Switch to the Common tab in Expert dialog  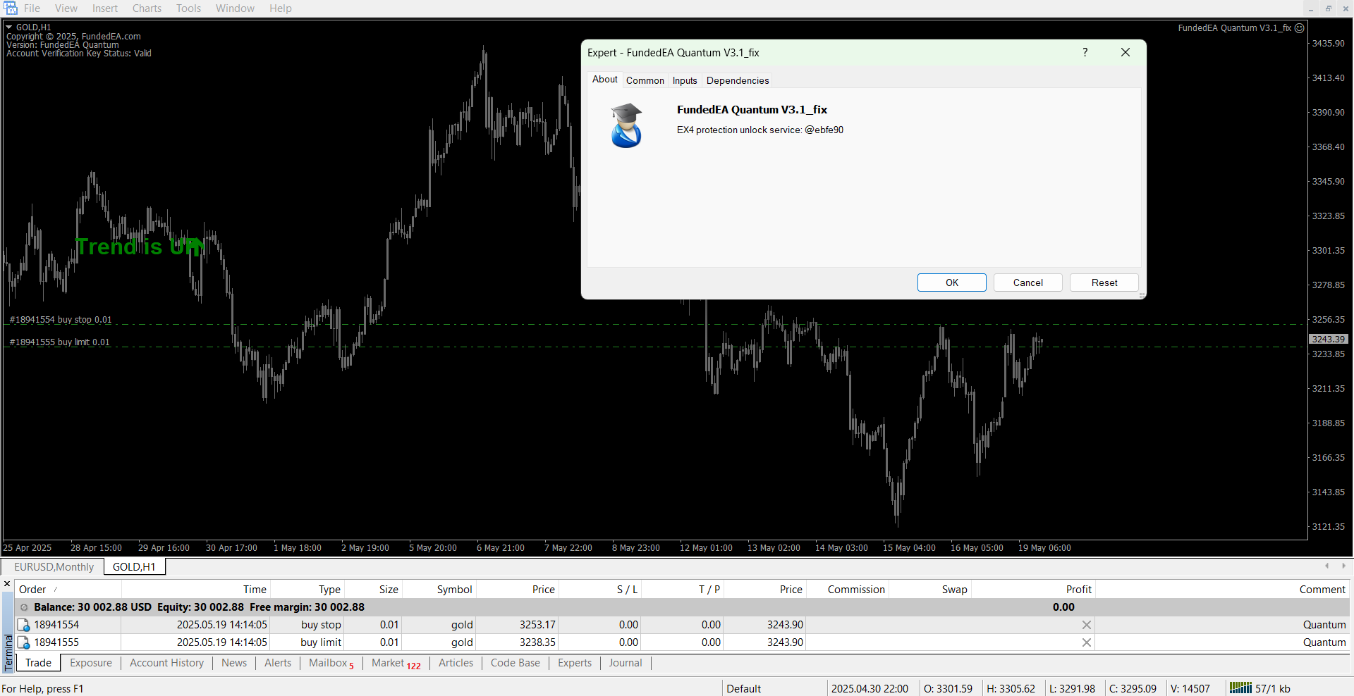645,80
